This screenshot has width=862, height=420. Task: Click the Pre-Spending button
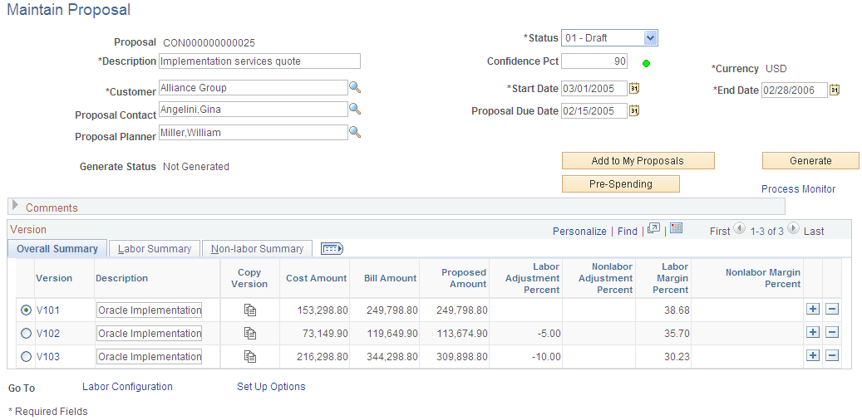tap(621, 184)
